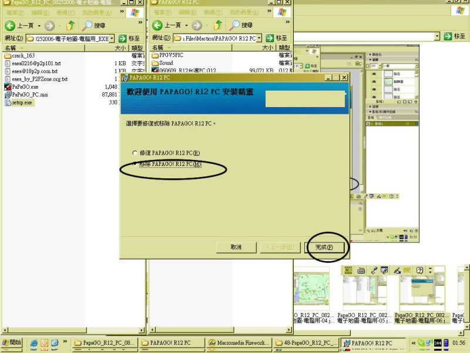This screenshot has width=470, height=353.
Task: Select PaPaGO_PC.msi installer file
Action: [26, 95]
